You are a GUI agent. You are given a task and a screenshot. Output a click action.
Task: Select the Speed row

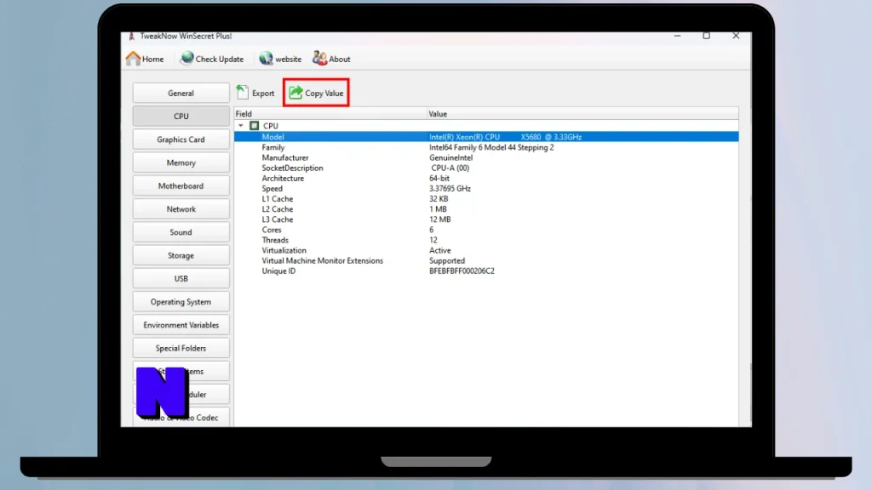(x=486, y=188)
